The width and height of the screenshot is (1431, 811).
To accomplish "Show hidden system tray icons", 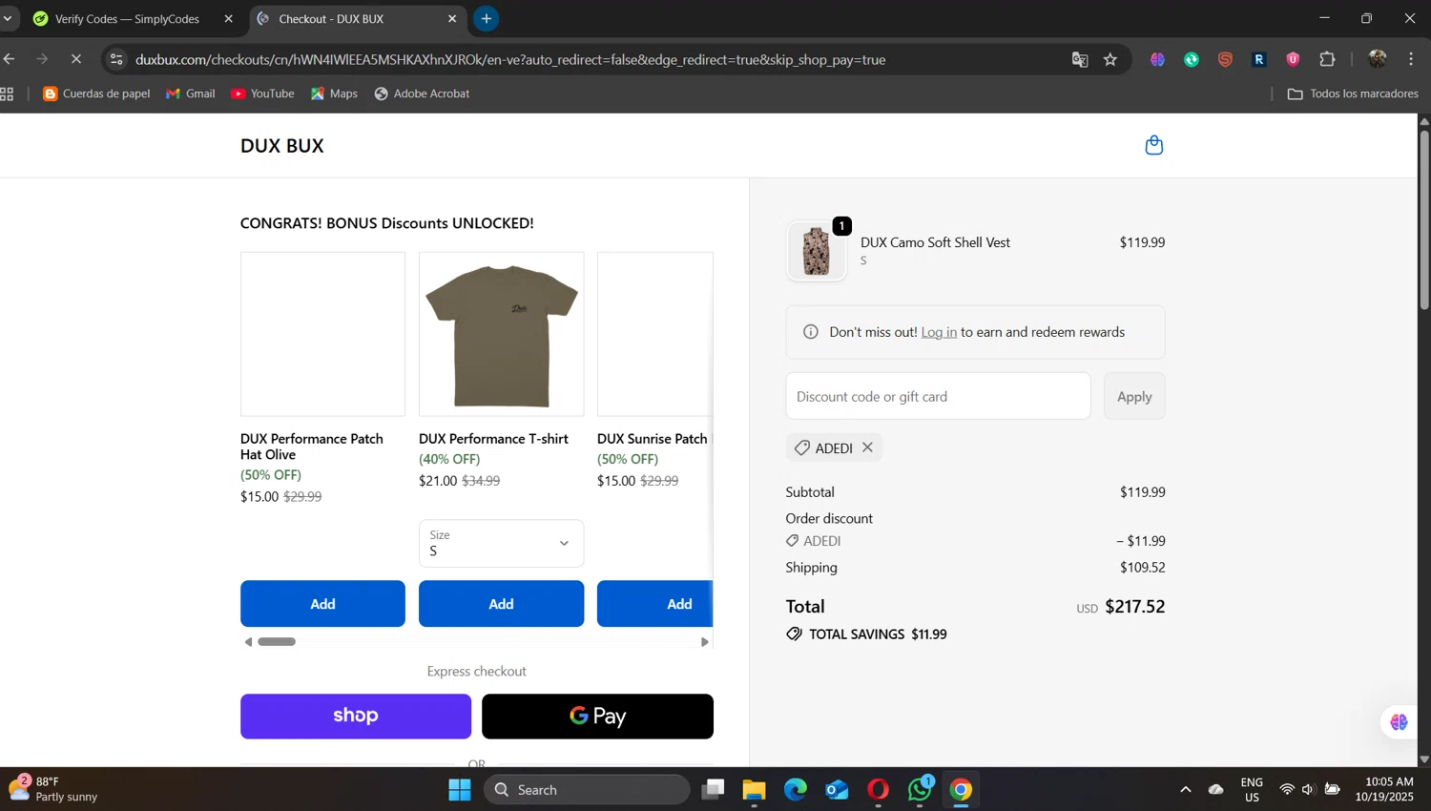I will 1185,790.
